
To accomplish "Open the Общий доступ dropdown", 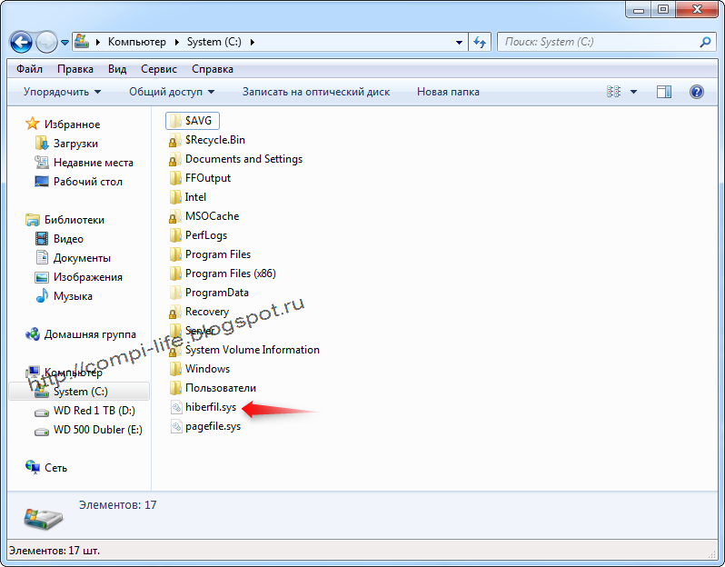I will [172, 92].
